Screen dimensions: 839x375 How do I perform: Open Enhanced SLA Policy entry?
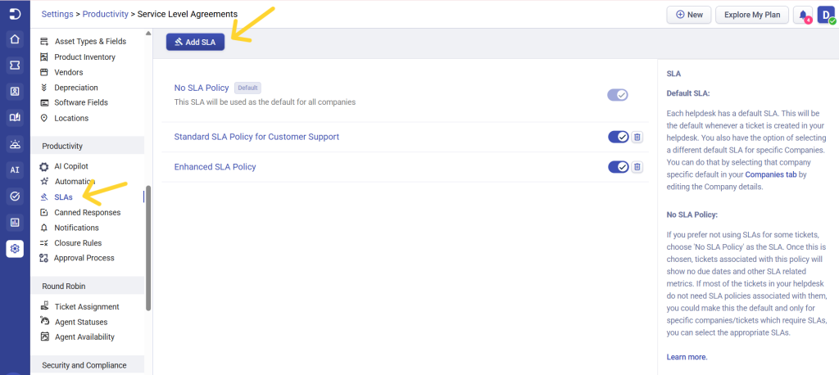click(x=215, y=167)
